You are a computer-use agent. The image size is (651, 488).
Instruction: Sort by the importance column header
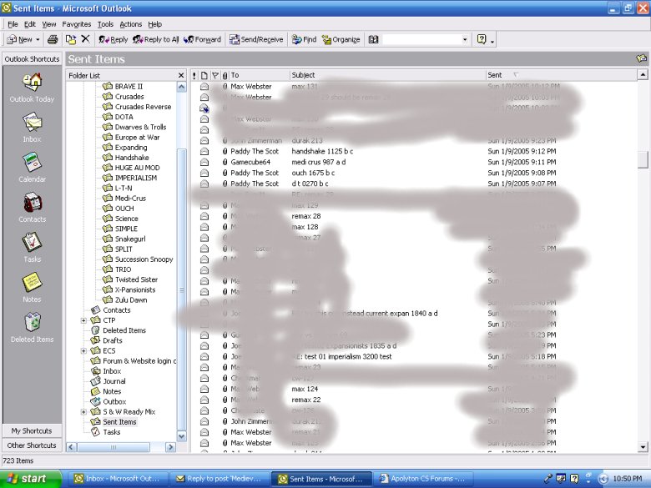point(195,75)
